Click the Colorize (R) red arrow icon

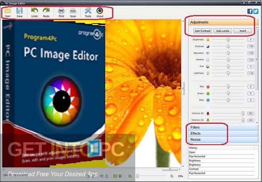click(208, 114)
